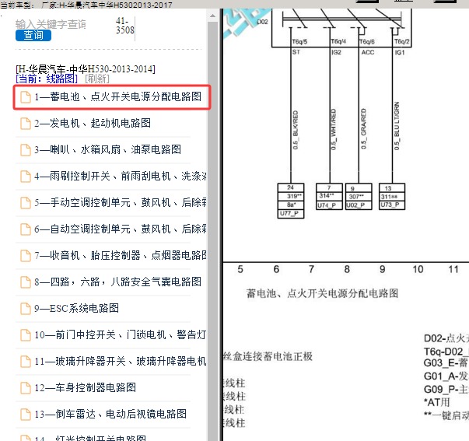Screen dimensions: 469x441
Task: Open item 10 前门中控开关 diagram
Action: 121,334
